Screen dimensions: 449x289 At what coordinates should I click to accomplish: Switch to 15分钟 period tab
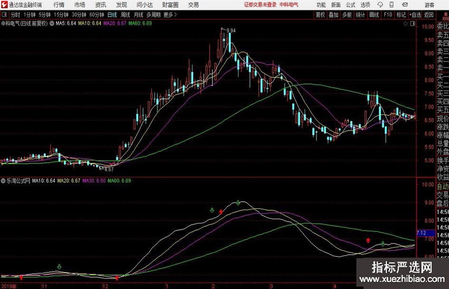61,15
